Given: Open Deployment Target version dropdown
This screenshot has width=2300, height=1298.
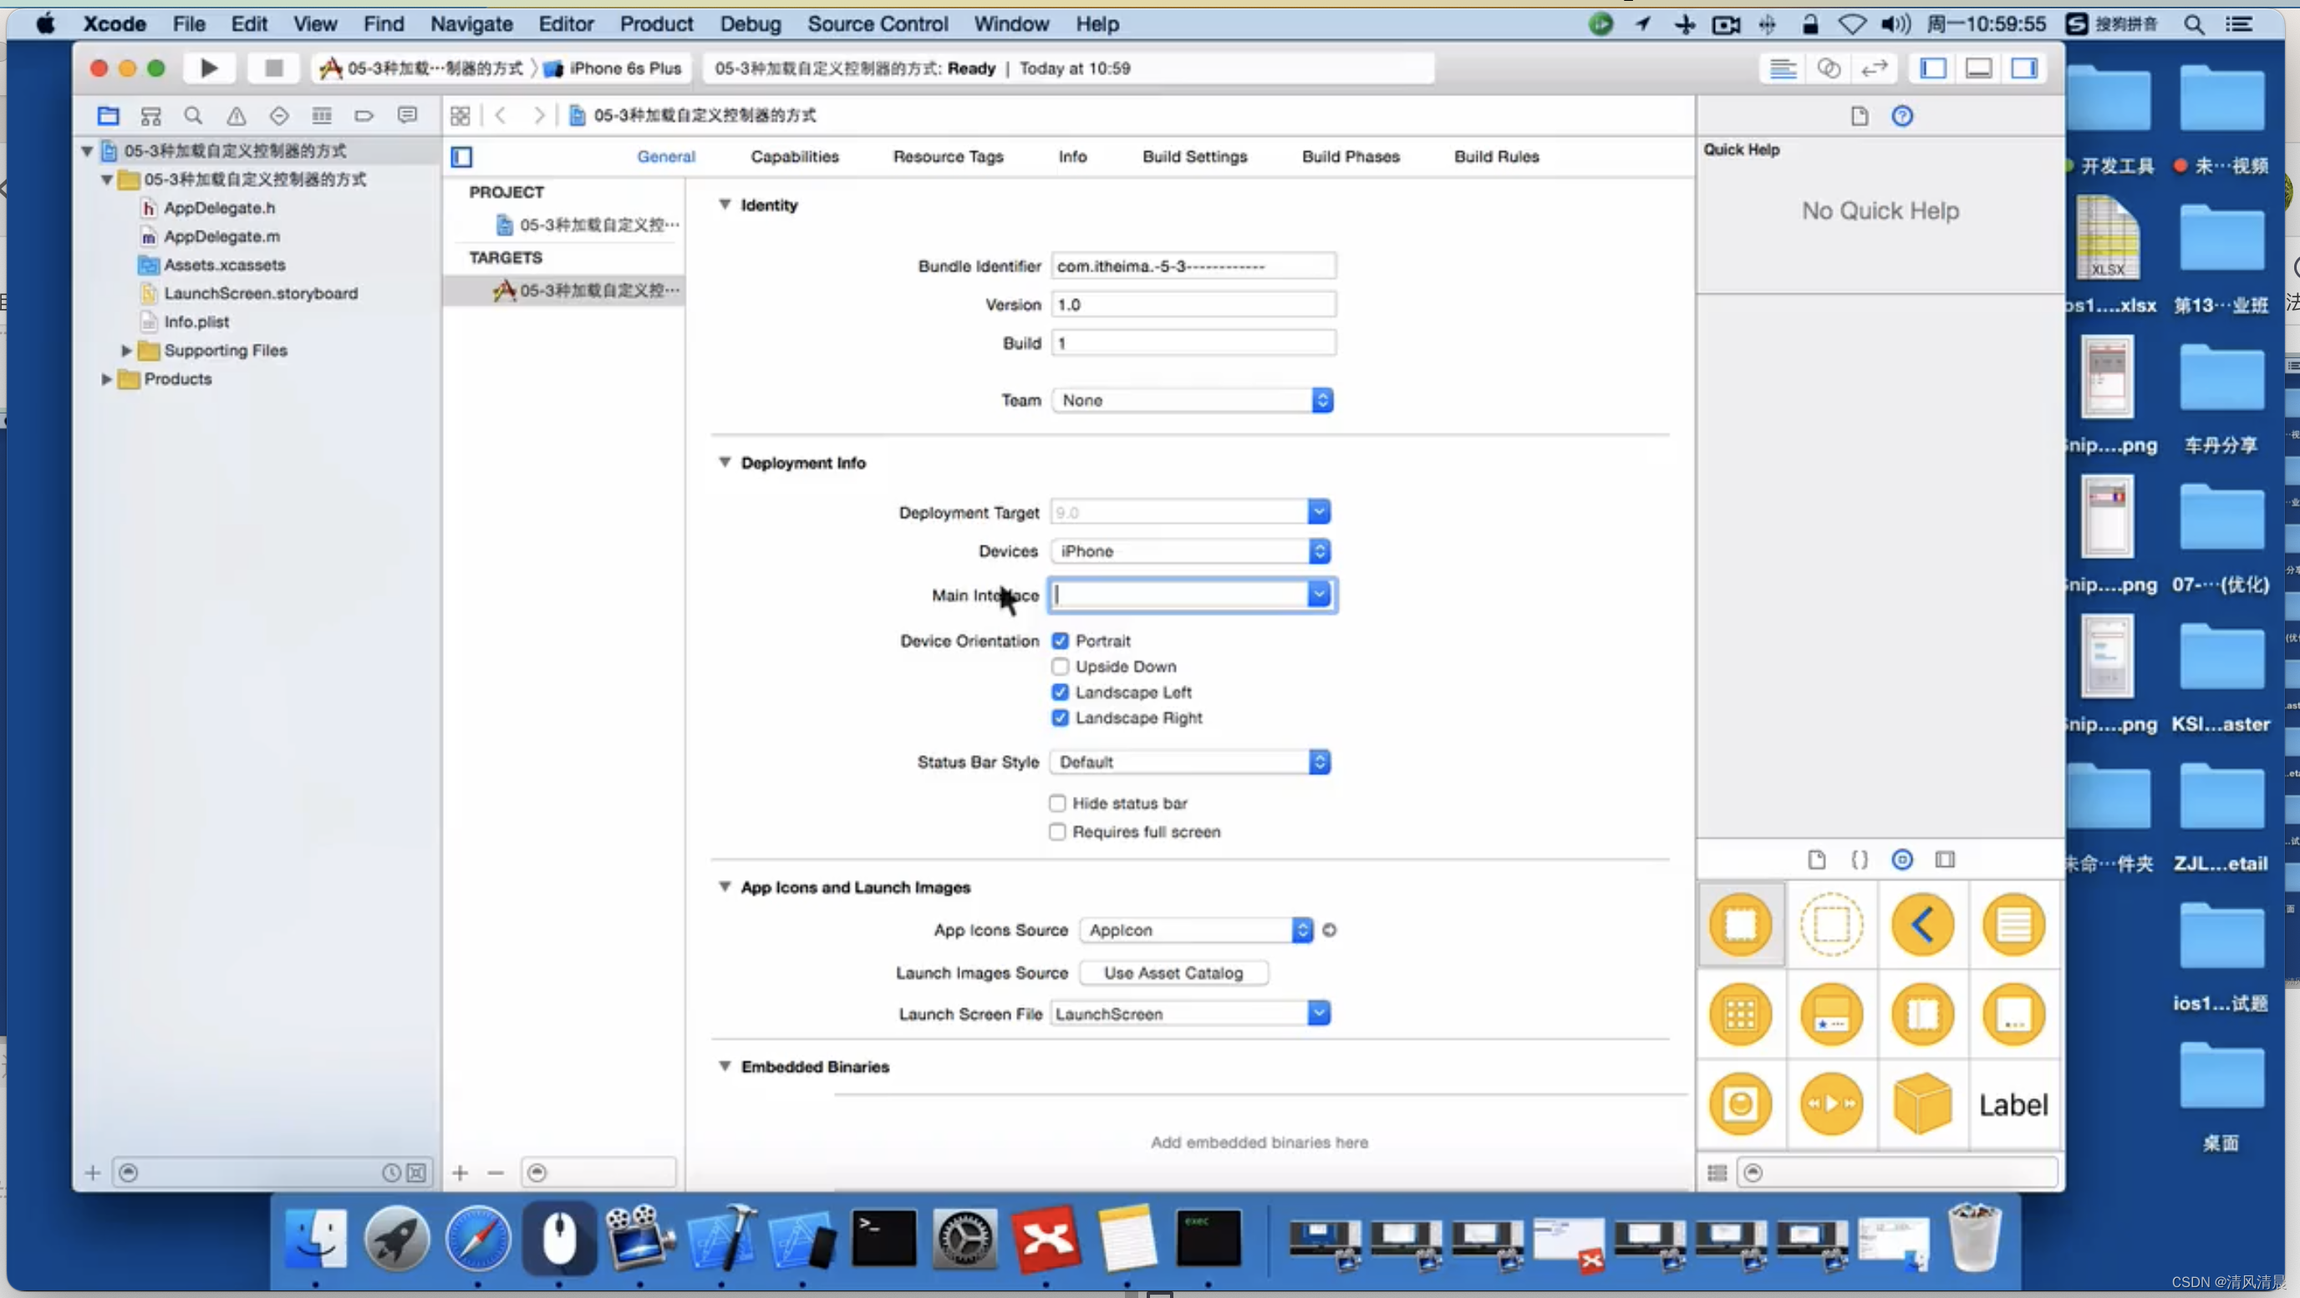Looking at the screenshot, I should 1319,512.
